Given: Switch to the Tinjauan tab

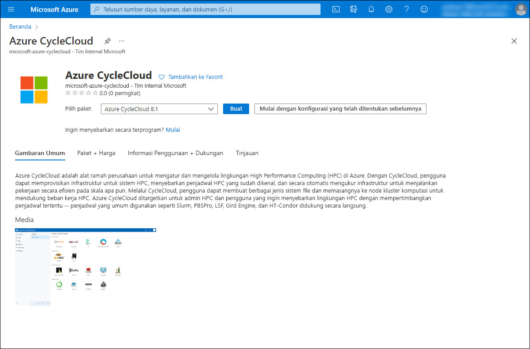Looking at the screenshot, I should (247, 153).
